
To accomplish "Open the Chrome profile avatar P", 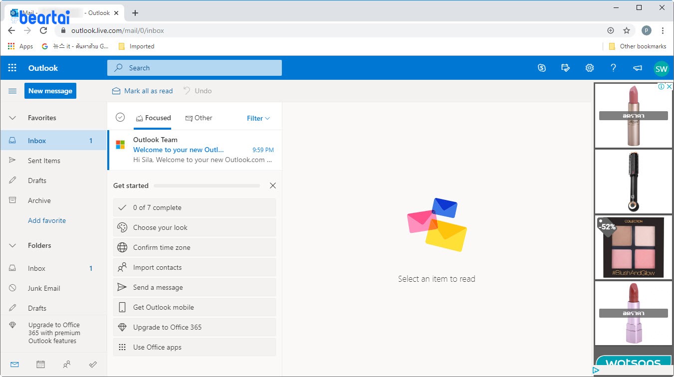I will [646, 30].
